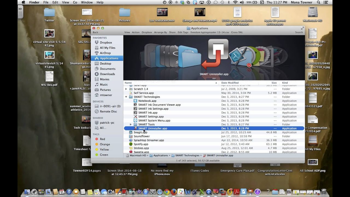This screenshot has width=350, height=197.
Task: Sort by the Name column header
Action: coord(128,83)
